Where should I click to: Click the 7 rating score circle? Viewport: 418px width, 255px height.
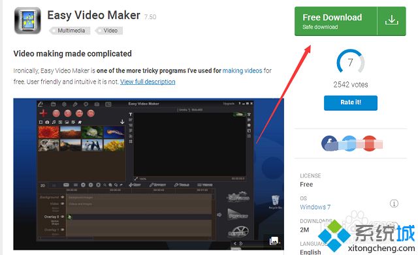pos(350,63)
